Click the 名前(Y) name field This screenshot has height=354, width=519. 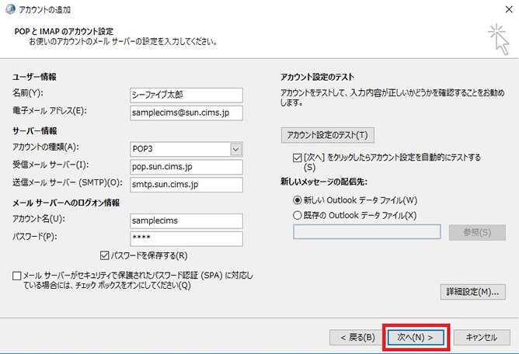coord(186,95)
